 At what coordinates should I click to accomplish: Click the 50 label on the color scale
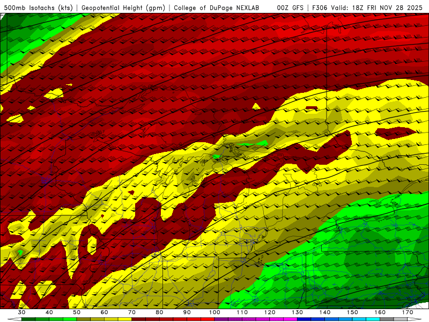pyautogui.click(x=77, y=312)
